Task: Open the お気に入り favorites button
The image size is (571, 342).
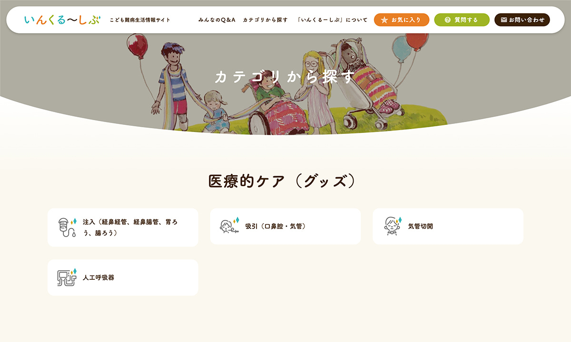Action: pos(402,20)
